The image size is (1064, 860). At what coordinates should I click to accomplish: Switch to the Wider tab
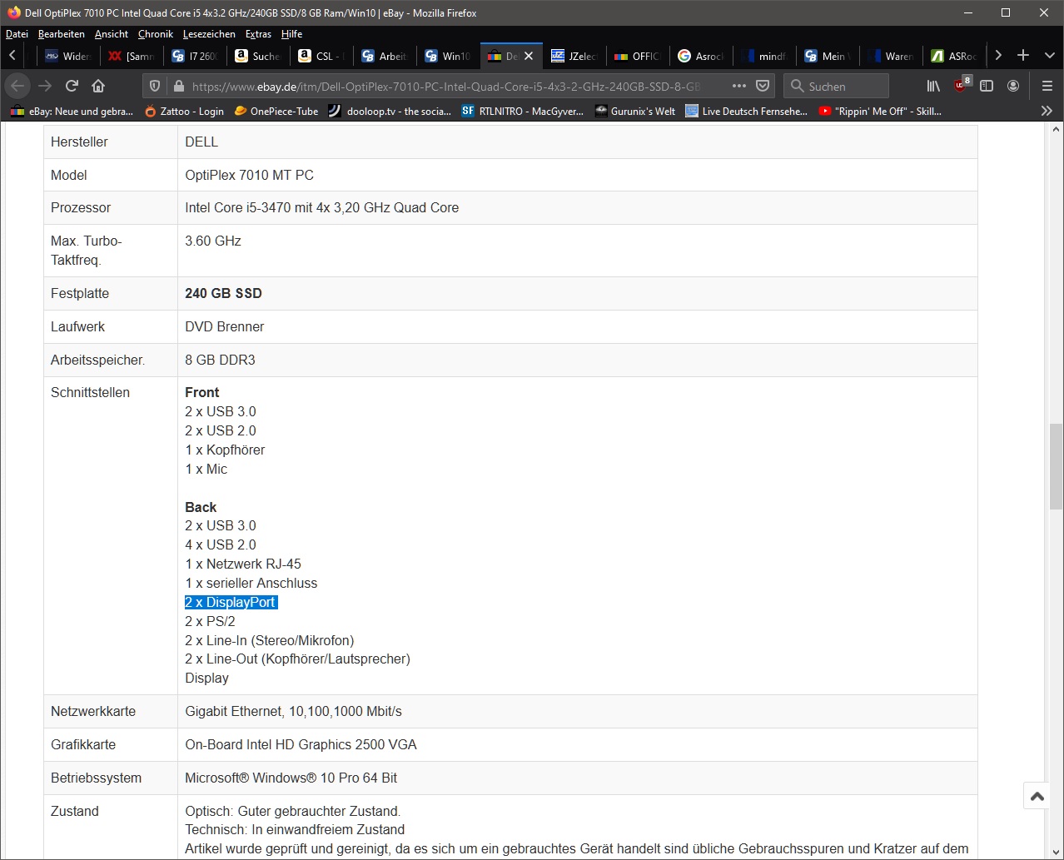[69, 56]
